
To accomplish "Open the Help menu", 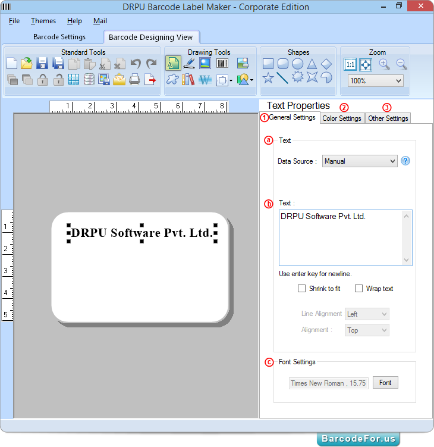I will click(74, 21).
